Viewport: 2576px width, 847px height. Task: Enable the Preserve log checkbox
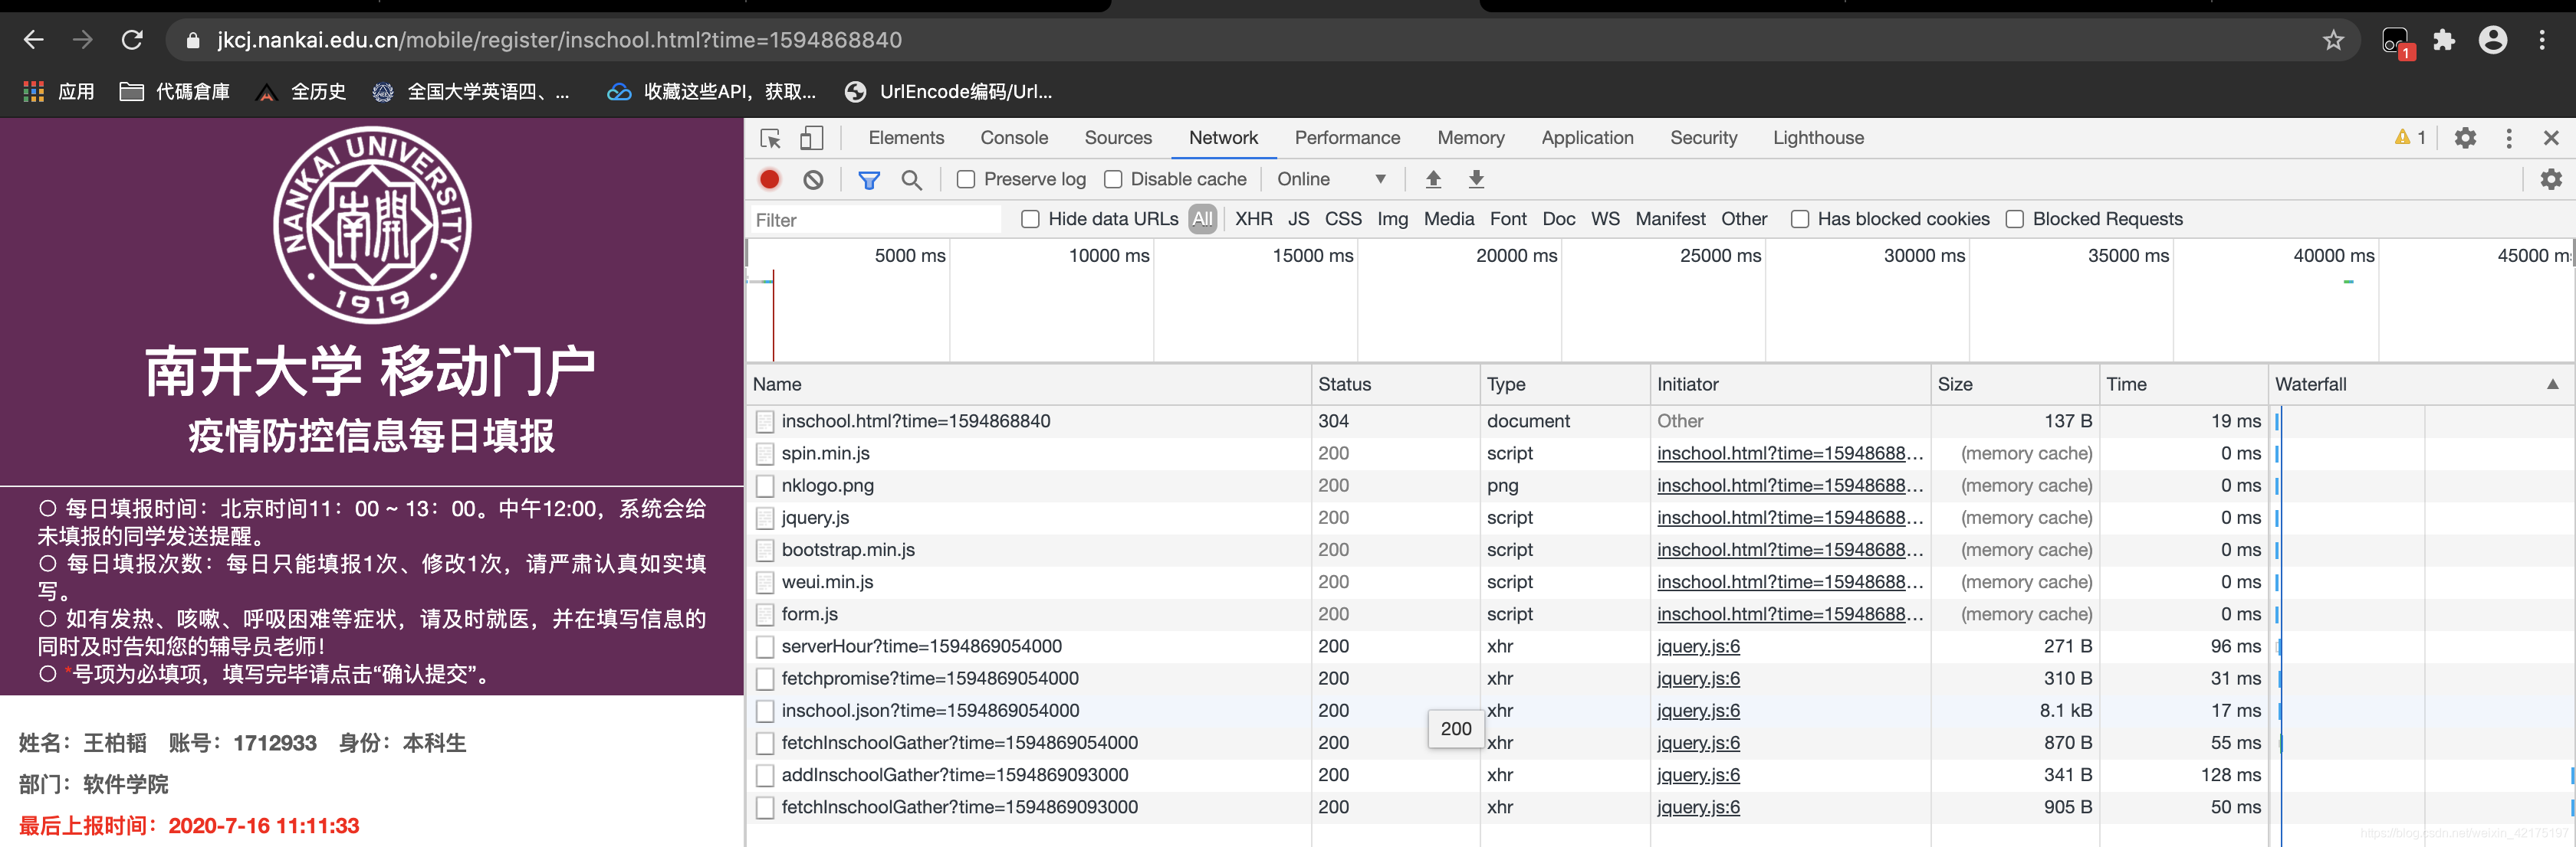(x=966, y=178)
